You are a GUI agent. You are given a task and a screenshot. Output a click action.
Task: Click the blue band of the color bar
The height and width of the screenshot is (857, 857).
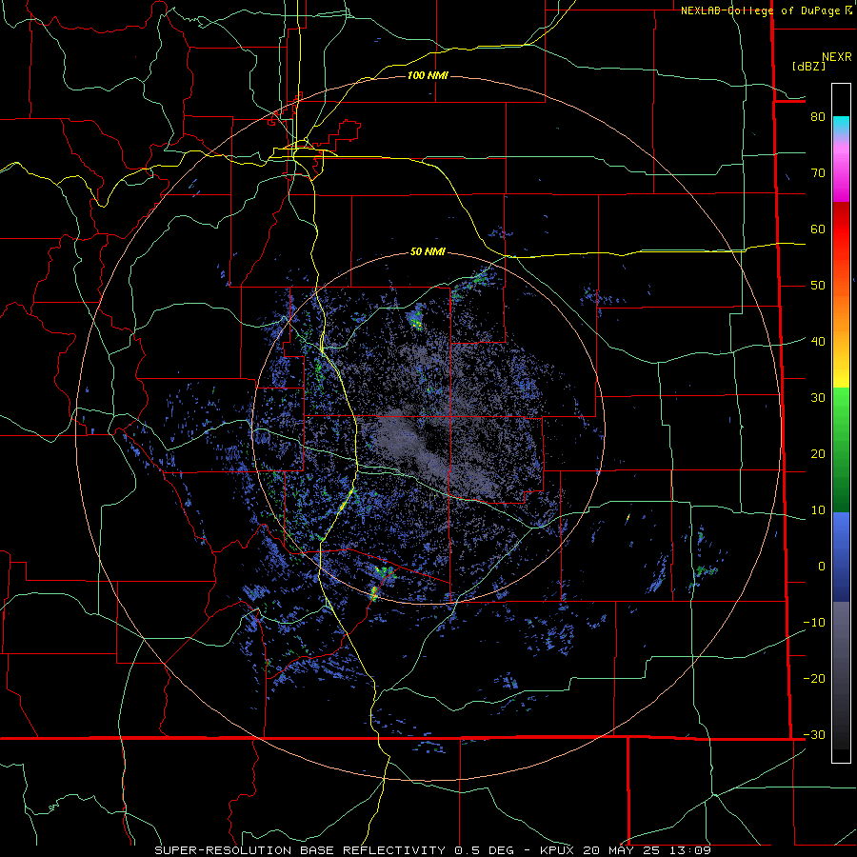[841, 557]
